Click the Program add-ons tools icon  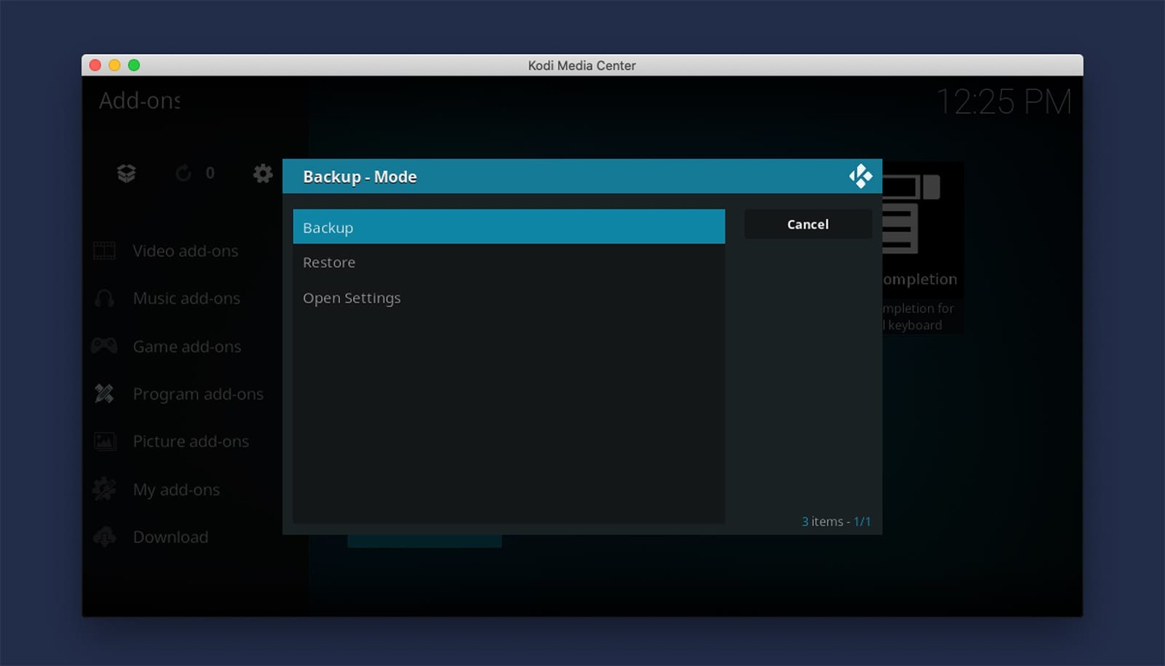pyautogui.click(x=105, y=393)
